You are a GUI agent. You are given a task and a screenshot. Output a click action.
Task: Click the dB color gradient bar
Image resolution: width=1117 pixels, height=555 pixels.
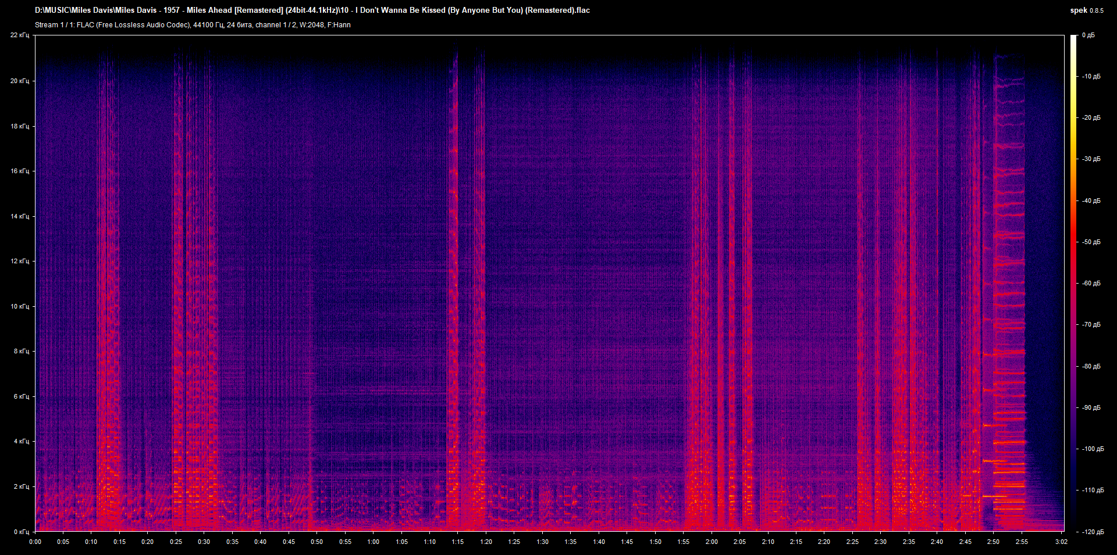click(1073, 283)
